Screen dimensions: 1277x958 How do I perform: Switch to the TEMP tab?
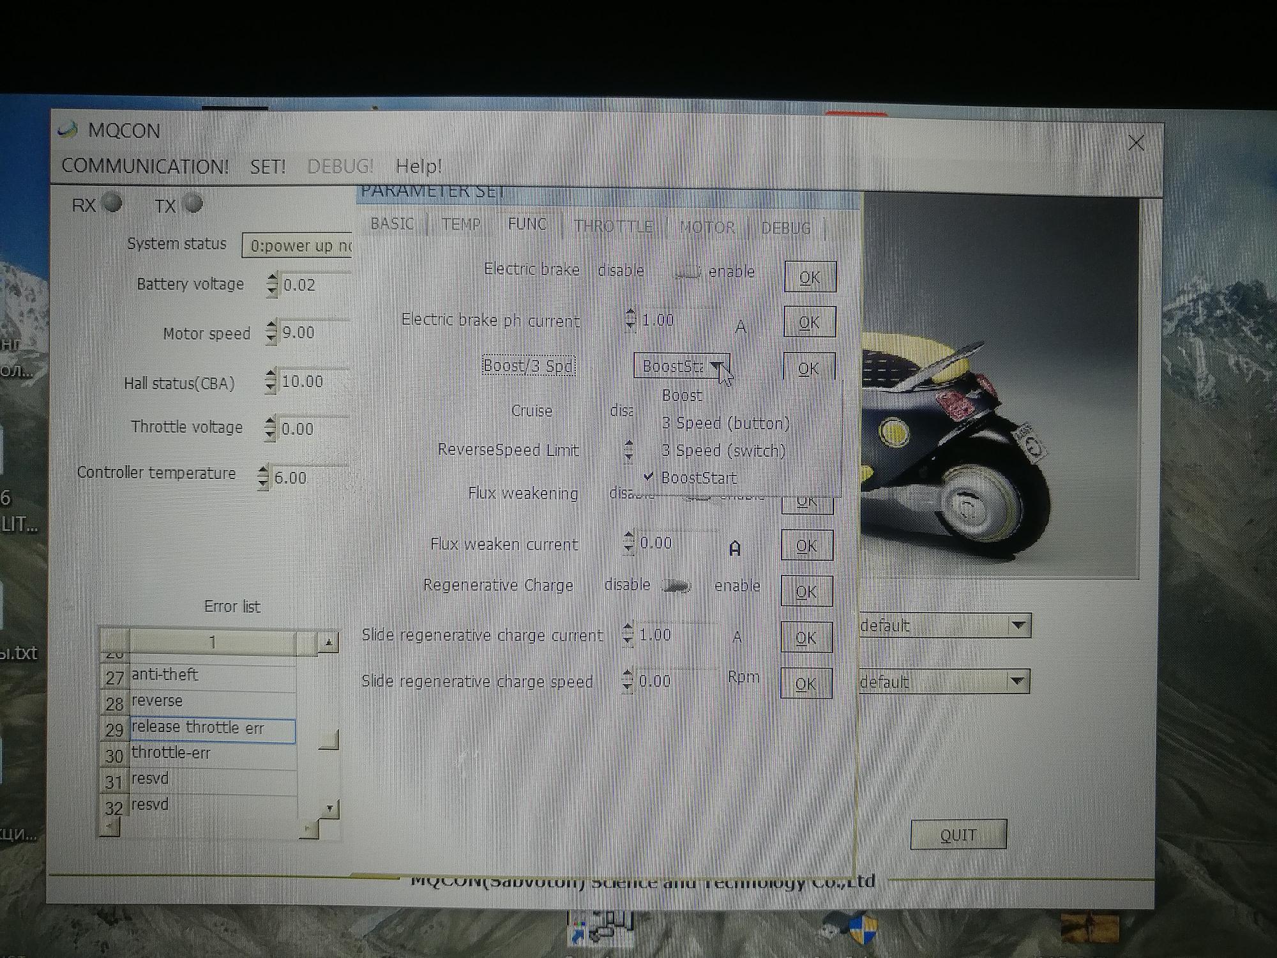[462, 224]
